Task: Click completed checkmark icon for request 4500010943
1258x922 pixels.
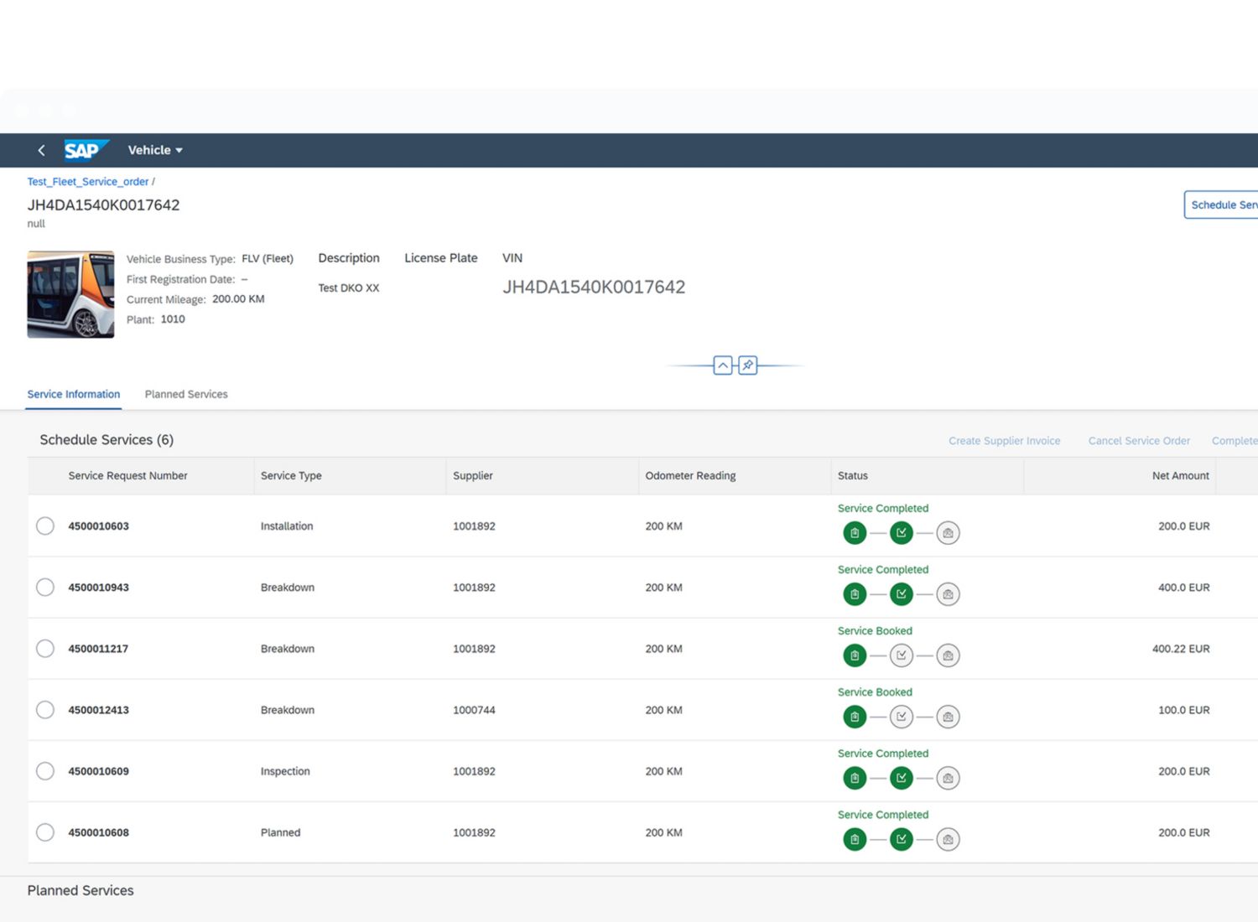Action: tap(901, 594)
